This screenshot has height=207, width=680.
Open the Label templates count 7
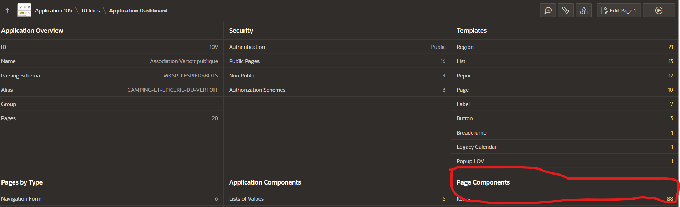671,104
